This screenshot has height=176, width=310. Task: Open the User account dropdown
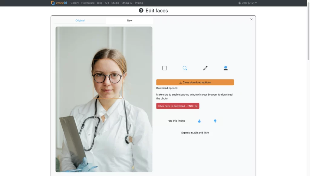coord(247,3)
